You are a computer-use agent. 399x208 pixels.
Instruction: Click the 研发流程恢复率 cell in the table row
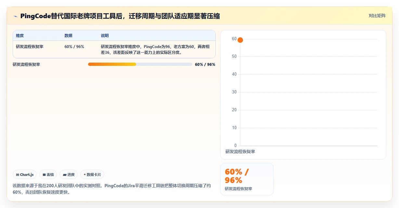pos(30,47)
